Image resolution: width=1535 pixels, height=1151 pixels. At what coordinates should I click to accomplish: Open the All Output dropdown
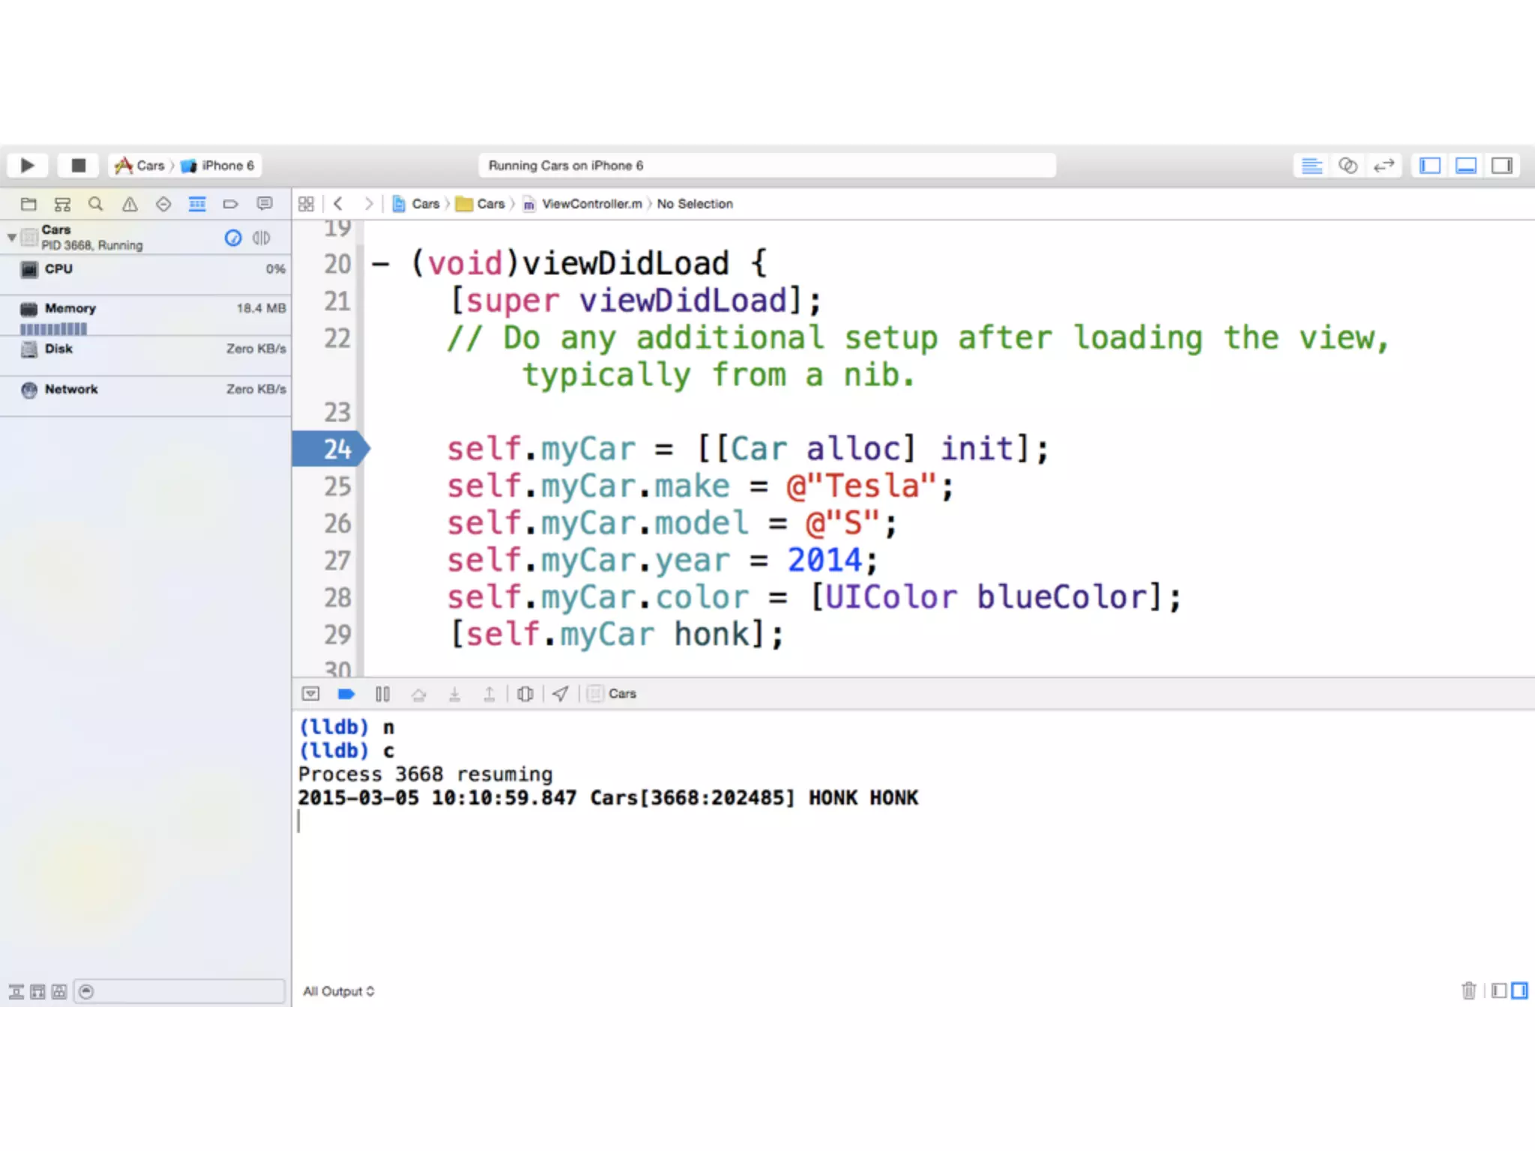pyautogui.click(x=338, y=991)
